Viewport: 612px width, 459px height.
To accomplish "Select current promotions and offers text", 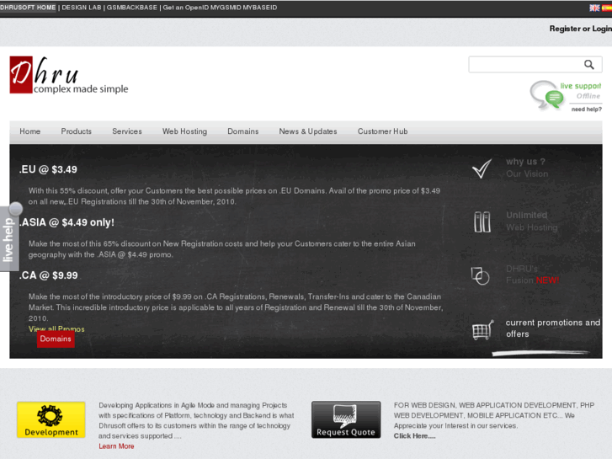I will click(x=553, y=328).
